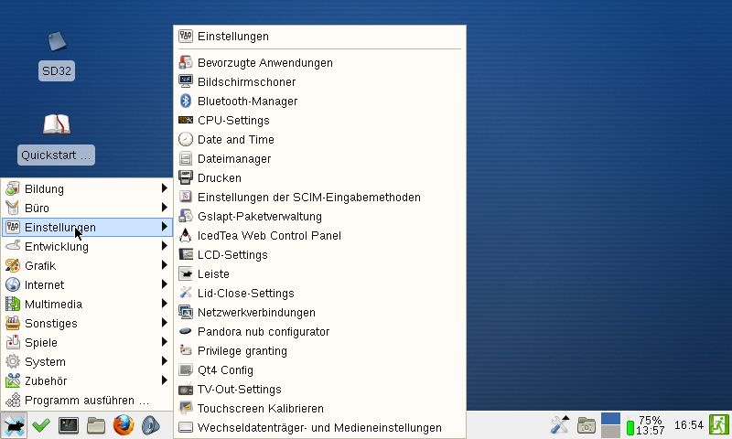
Task: Click the blue workspace switcher square
Action: (x=610, y=420)
